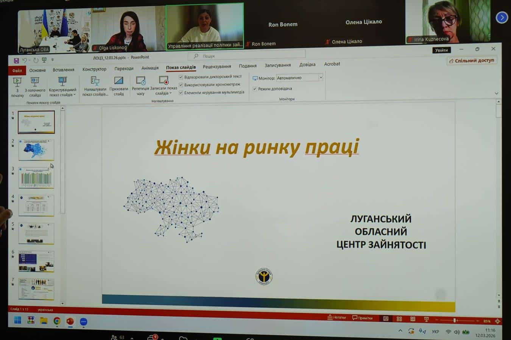This screenshot has width=511, height=340.
Task: Open the Анімація ribbon tab
Action: 150,68
